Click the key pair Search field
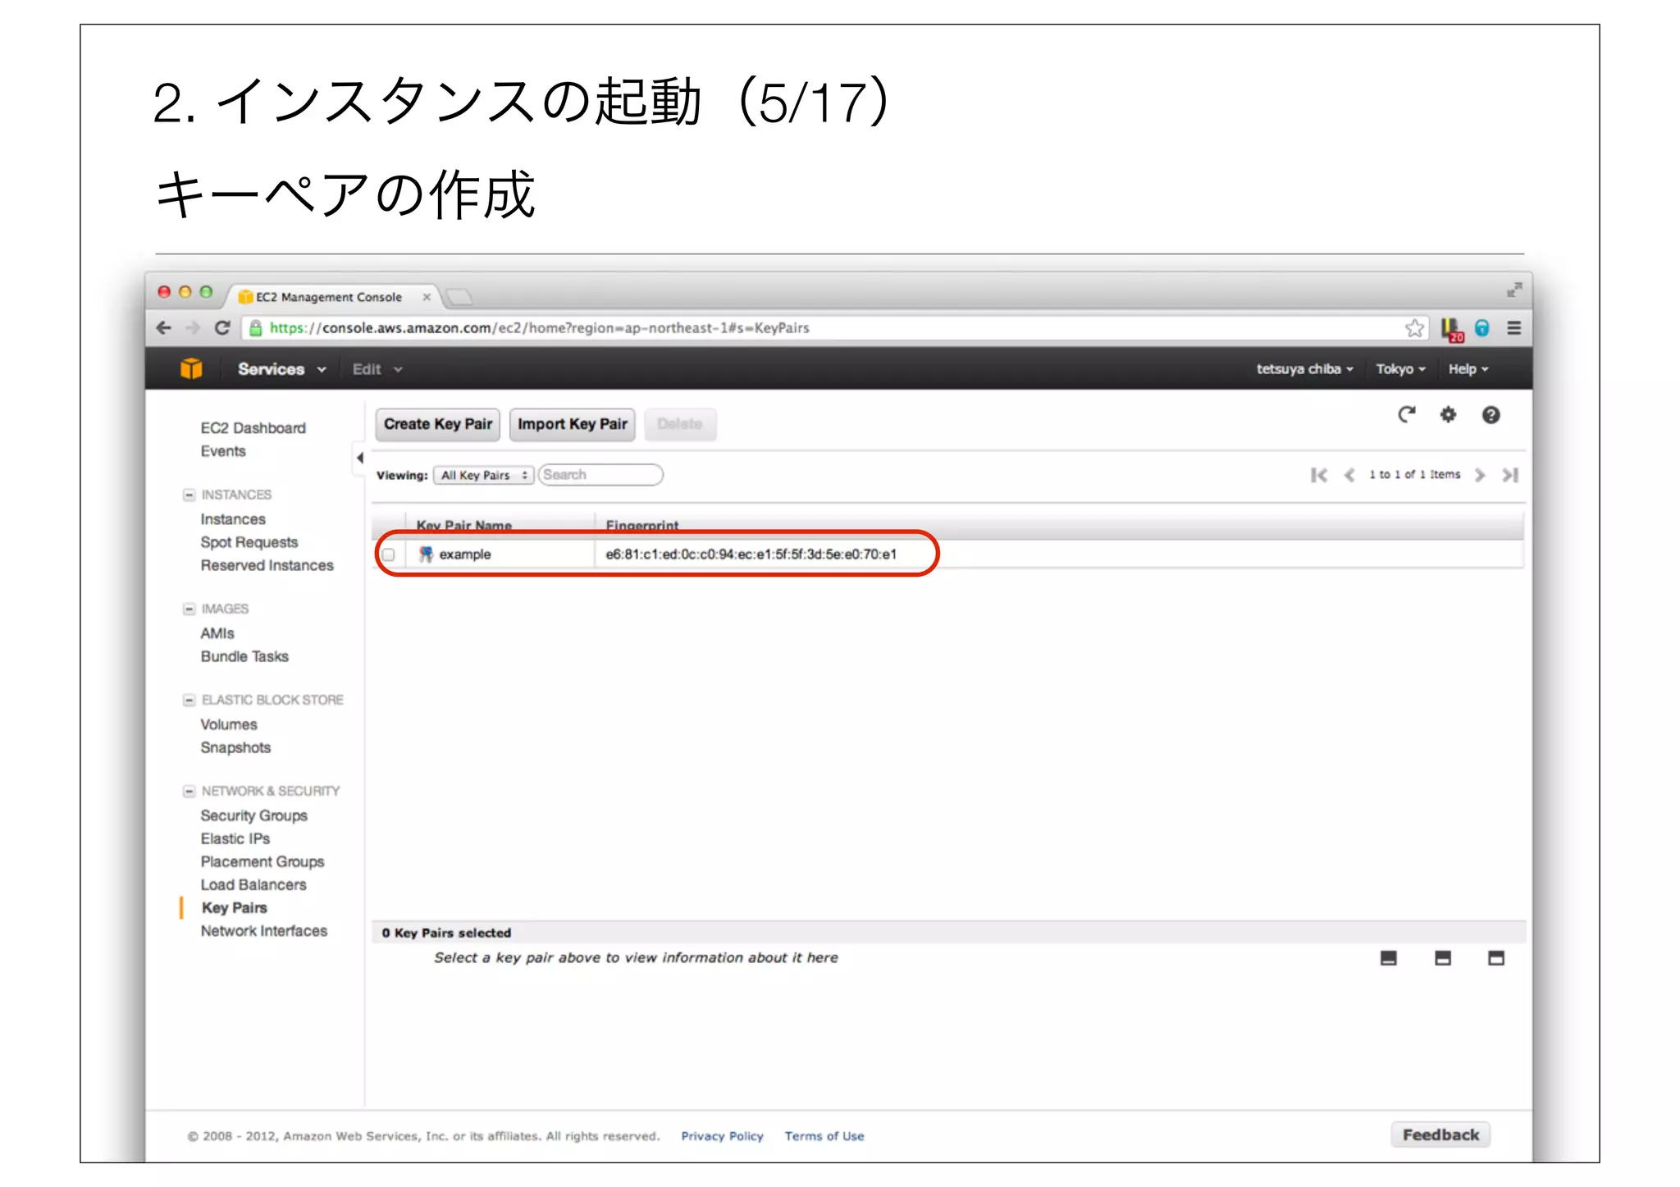 click(x=600, y=475)
